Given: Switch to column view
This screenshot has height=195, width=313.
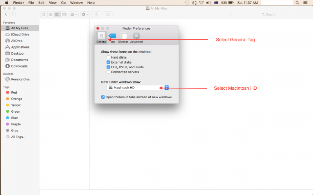Looking at the screenshot, I should point(57,14).
